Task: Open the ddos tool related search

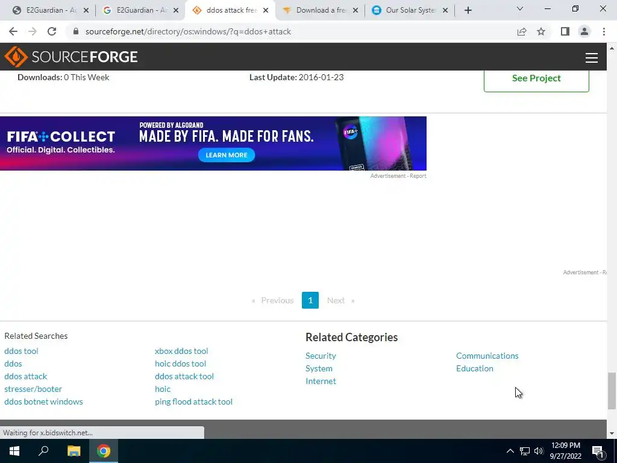Action: [21, 351]
